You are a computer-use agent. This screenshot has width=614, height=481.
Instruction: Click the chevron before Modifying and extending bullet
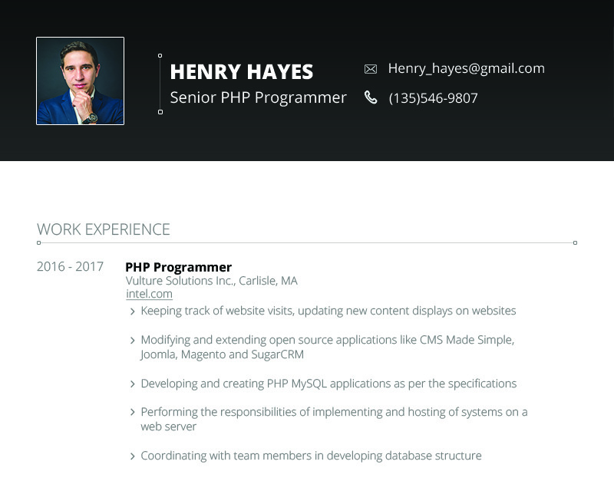point(132,341)
